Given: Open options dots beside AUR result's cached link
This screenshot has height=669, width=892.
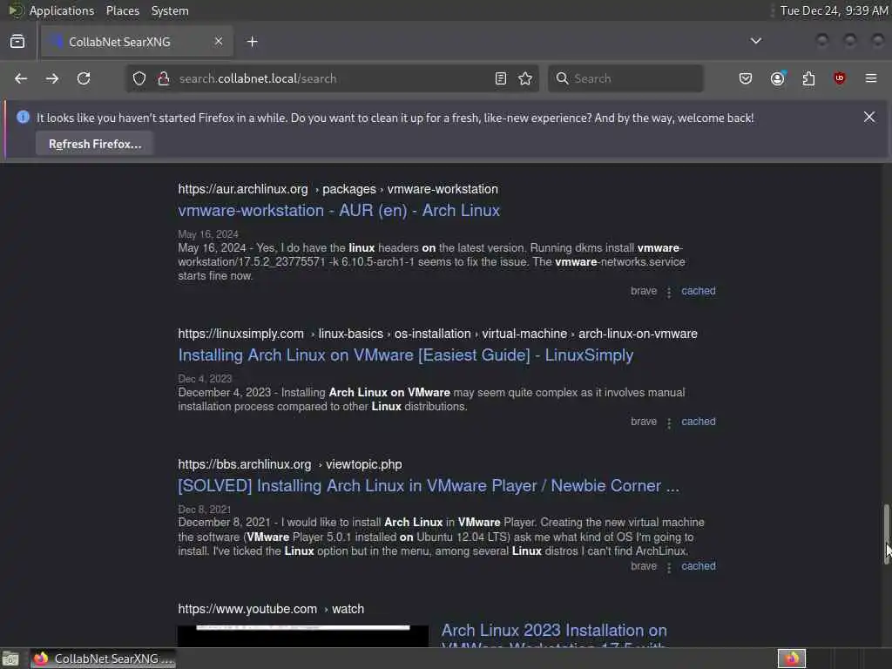Looking at the screenshot, I should pos(669,292).
